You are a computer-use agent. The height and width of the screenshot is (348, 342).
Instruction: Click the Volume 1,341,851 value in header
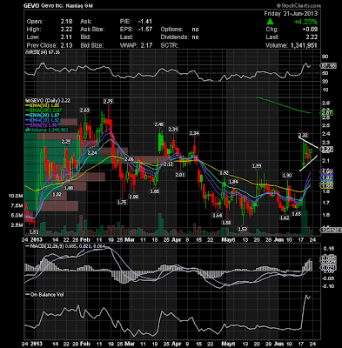coord(303,45)
